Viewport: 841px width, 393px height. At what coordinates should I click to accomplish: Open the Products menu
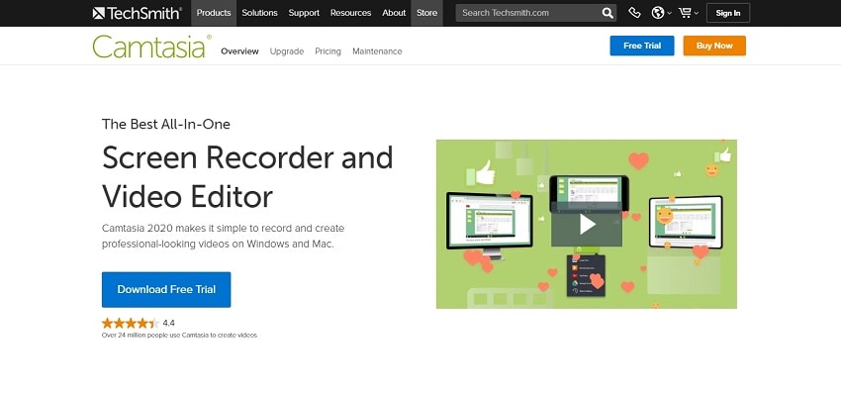(x=214, y=13)
